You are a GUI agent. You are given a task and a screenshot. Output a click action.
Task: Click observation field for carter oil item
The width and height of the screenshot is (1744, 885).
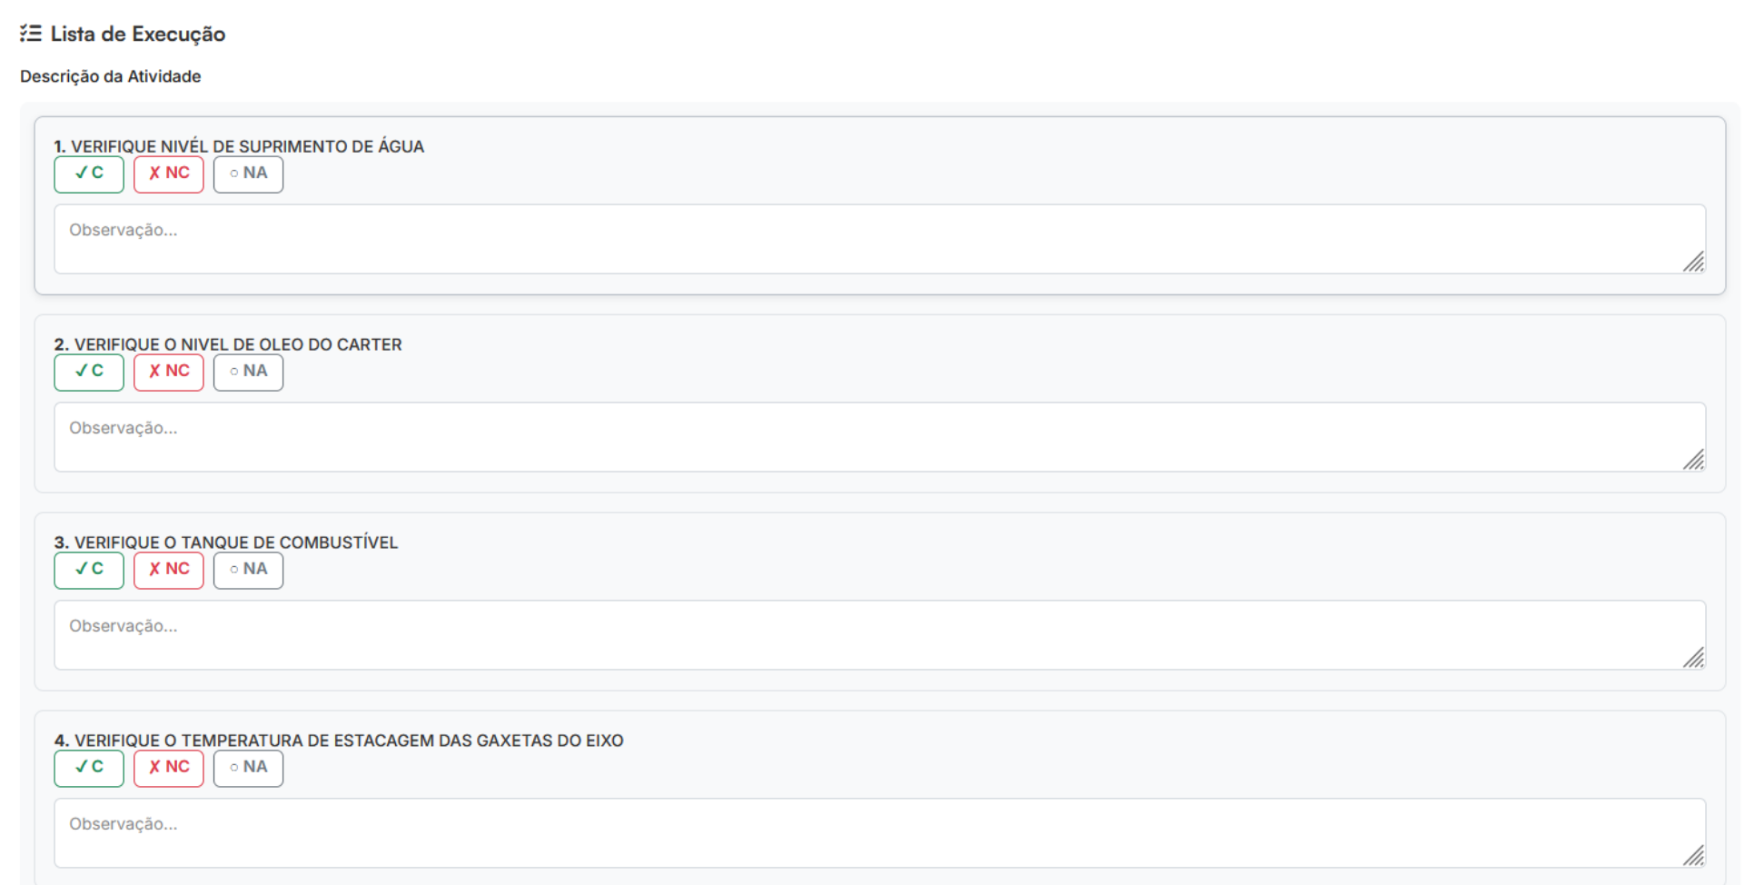872,437
